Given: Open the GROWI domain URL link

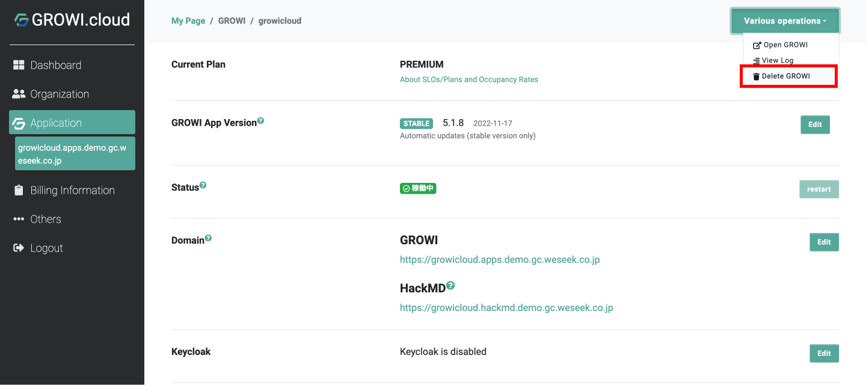Looking at the screenshot, I should [x=500, y=260].
